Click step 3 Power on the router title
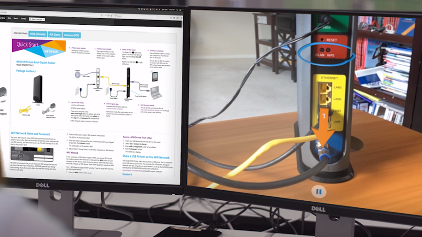422x237 pixels. coord(129,50)
